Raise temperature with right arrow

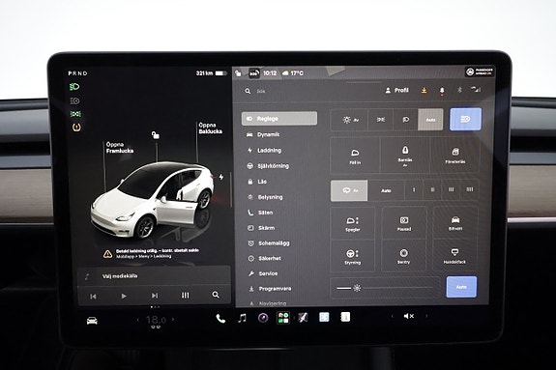(173, 320)
